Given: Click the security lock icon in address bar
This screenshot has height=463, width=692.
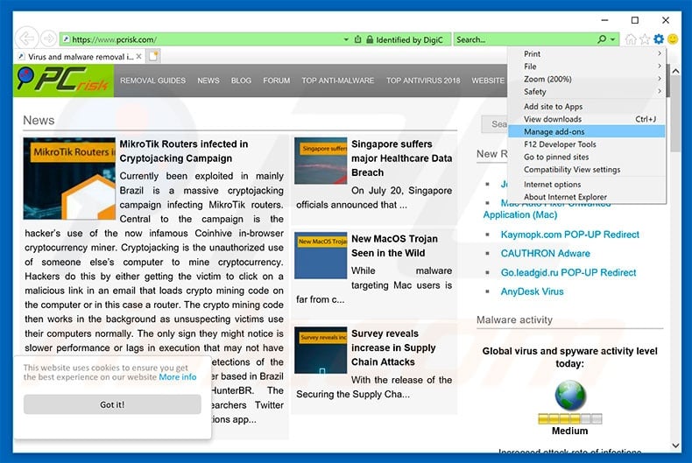Looking at the screenshot, I should [370, 39].
